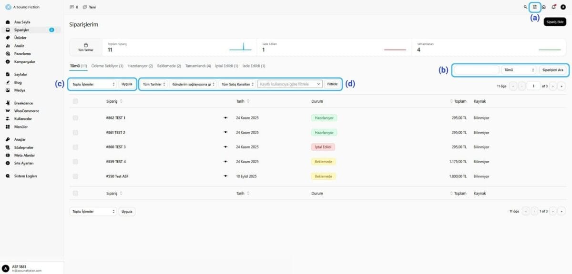Screen dimensions: 572x274
Task: Switch to the Hazırlanıyor (2) tab
Action: [x=140, y=66]
